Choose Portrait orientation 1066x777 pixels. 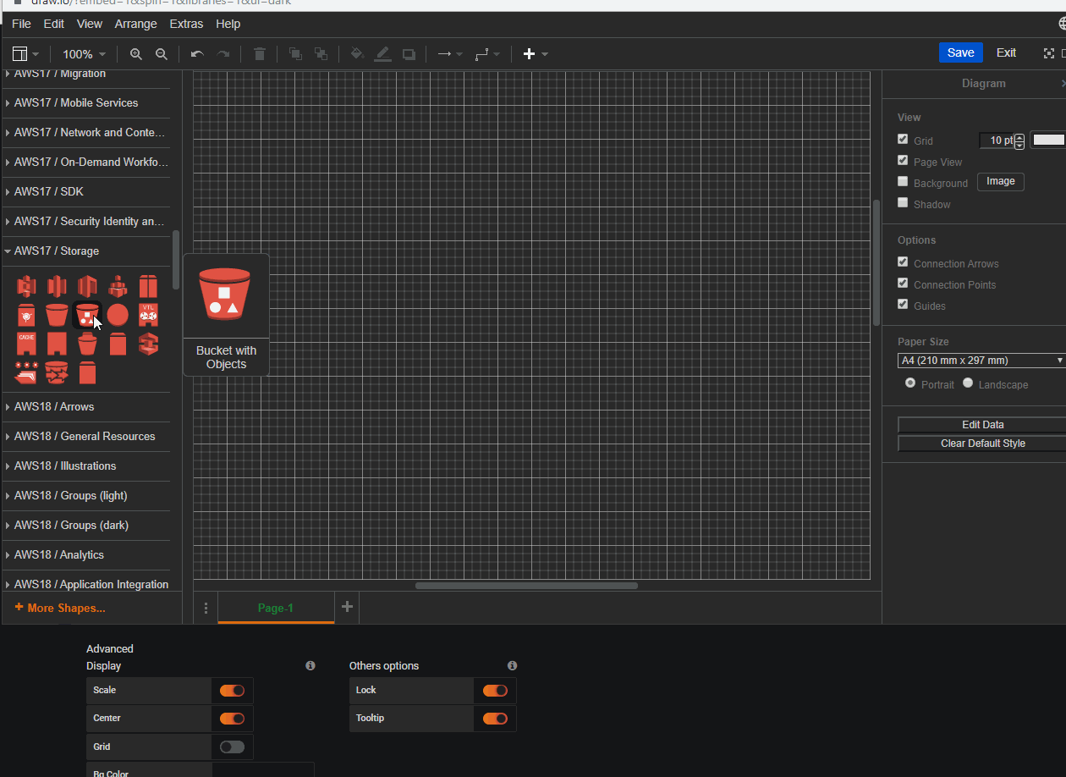(x=910, y=383)
